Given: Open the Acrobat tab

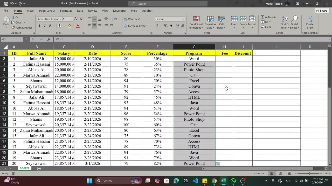Looking at the screenshot, I should pyautogui.click(x=147, y=11).
